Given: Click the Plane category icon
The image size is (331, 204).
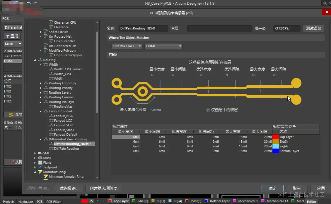Looking at the screenshot, I should 40,163.
